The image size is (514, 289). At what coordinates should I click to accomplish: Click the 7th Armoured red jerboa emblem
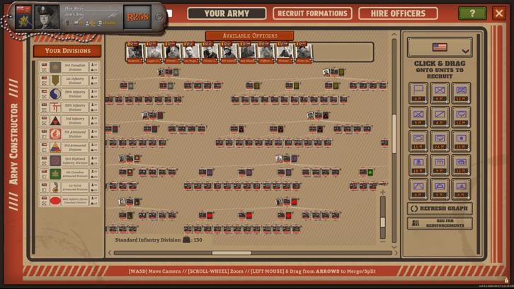pos(55,134)
